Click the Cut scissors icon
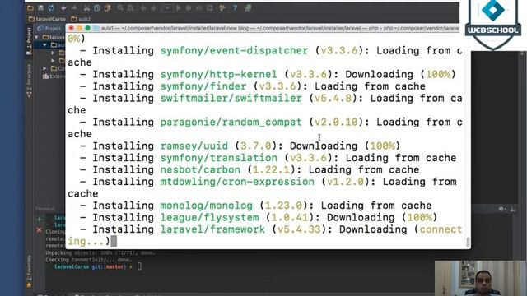 point(86,7)
